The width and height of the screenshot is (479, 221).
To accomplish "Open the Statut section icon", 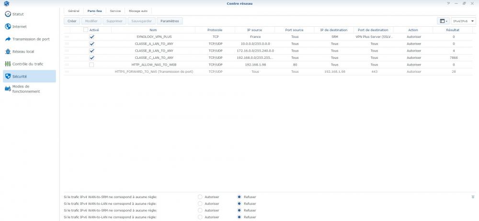I will (8, 14).
